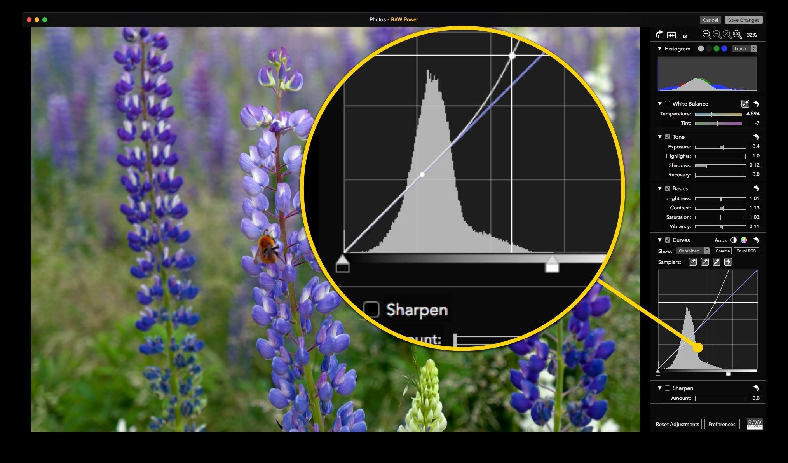Uncheck the Tone adjustment checkbox

[668, 137]
